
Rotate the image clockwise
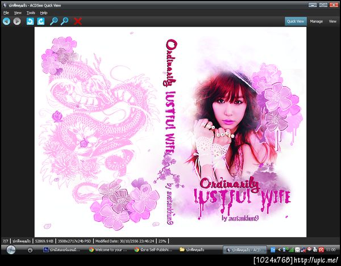tap(41, 21)
